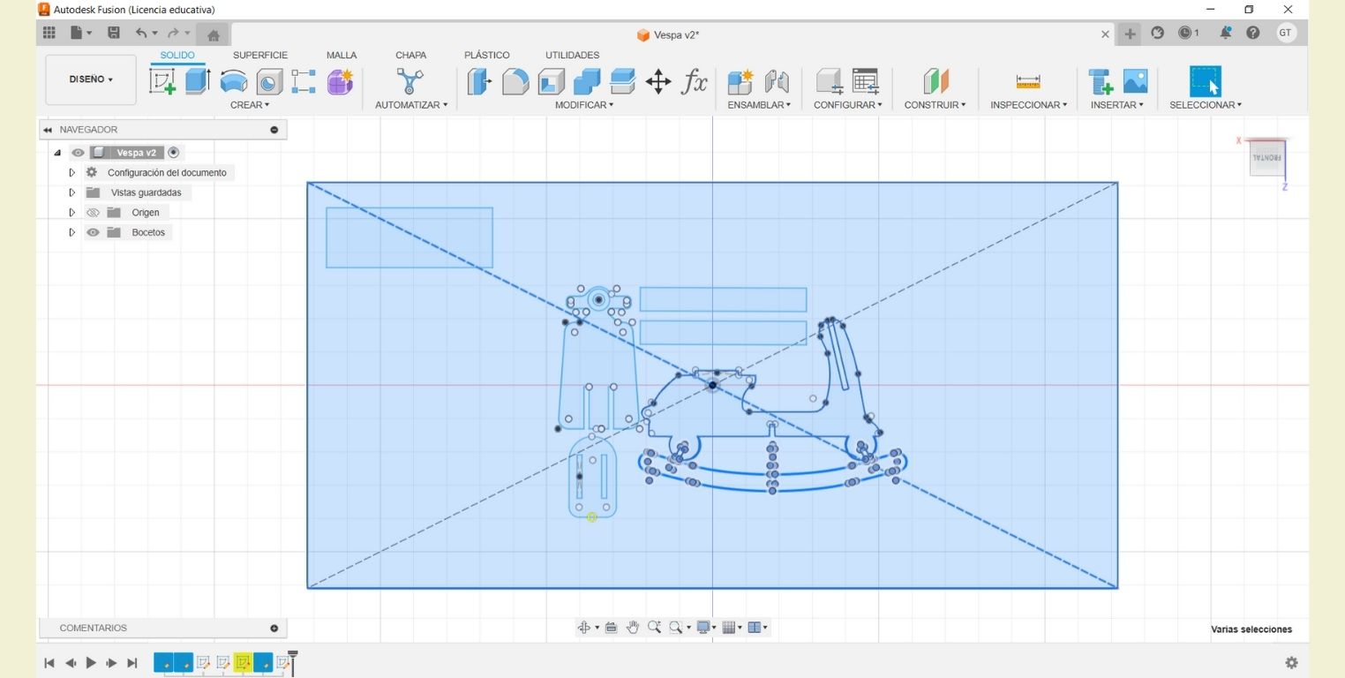Image resolution: width=1345 pixels, height=678 pixels.
Task: Expand the Vistas guardadas node
Action: pos(72,192)
